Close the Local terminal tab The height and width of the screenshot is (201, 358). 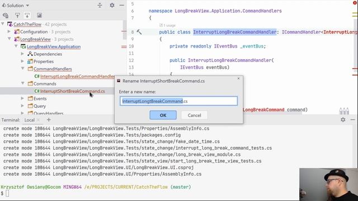(x=38, y=120)
